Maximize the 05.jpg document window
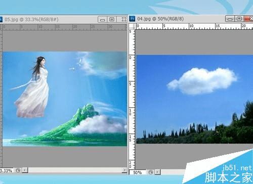 point(112,20)
